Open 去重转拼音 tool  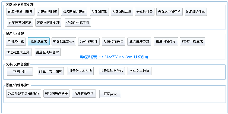point(144,12)
